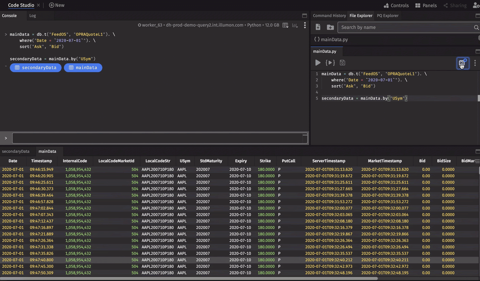
Task: Open the console tables dropdown
Action: point(286,25)
